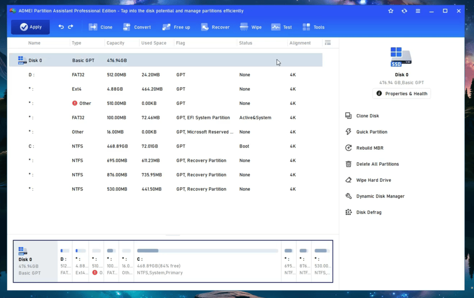Viewport: 474px width, 298px height.
Task: Click the Alignment column header
Action: point(300,43)
